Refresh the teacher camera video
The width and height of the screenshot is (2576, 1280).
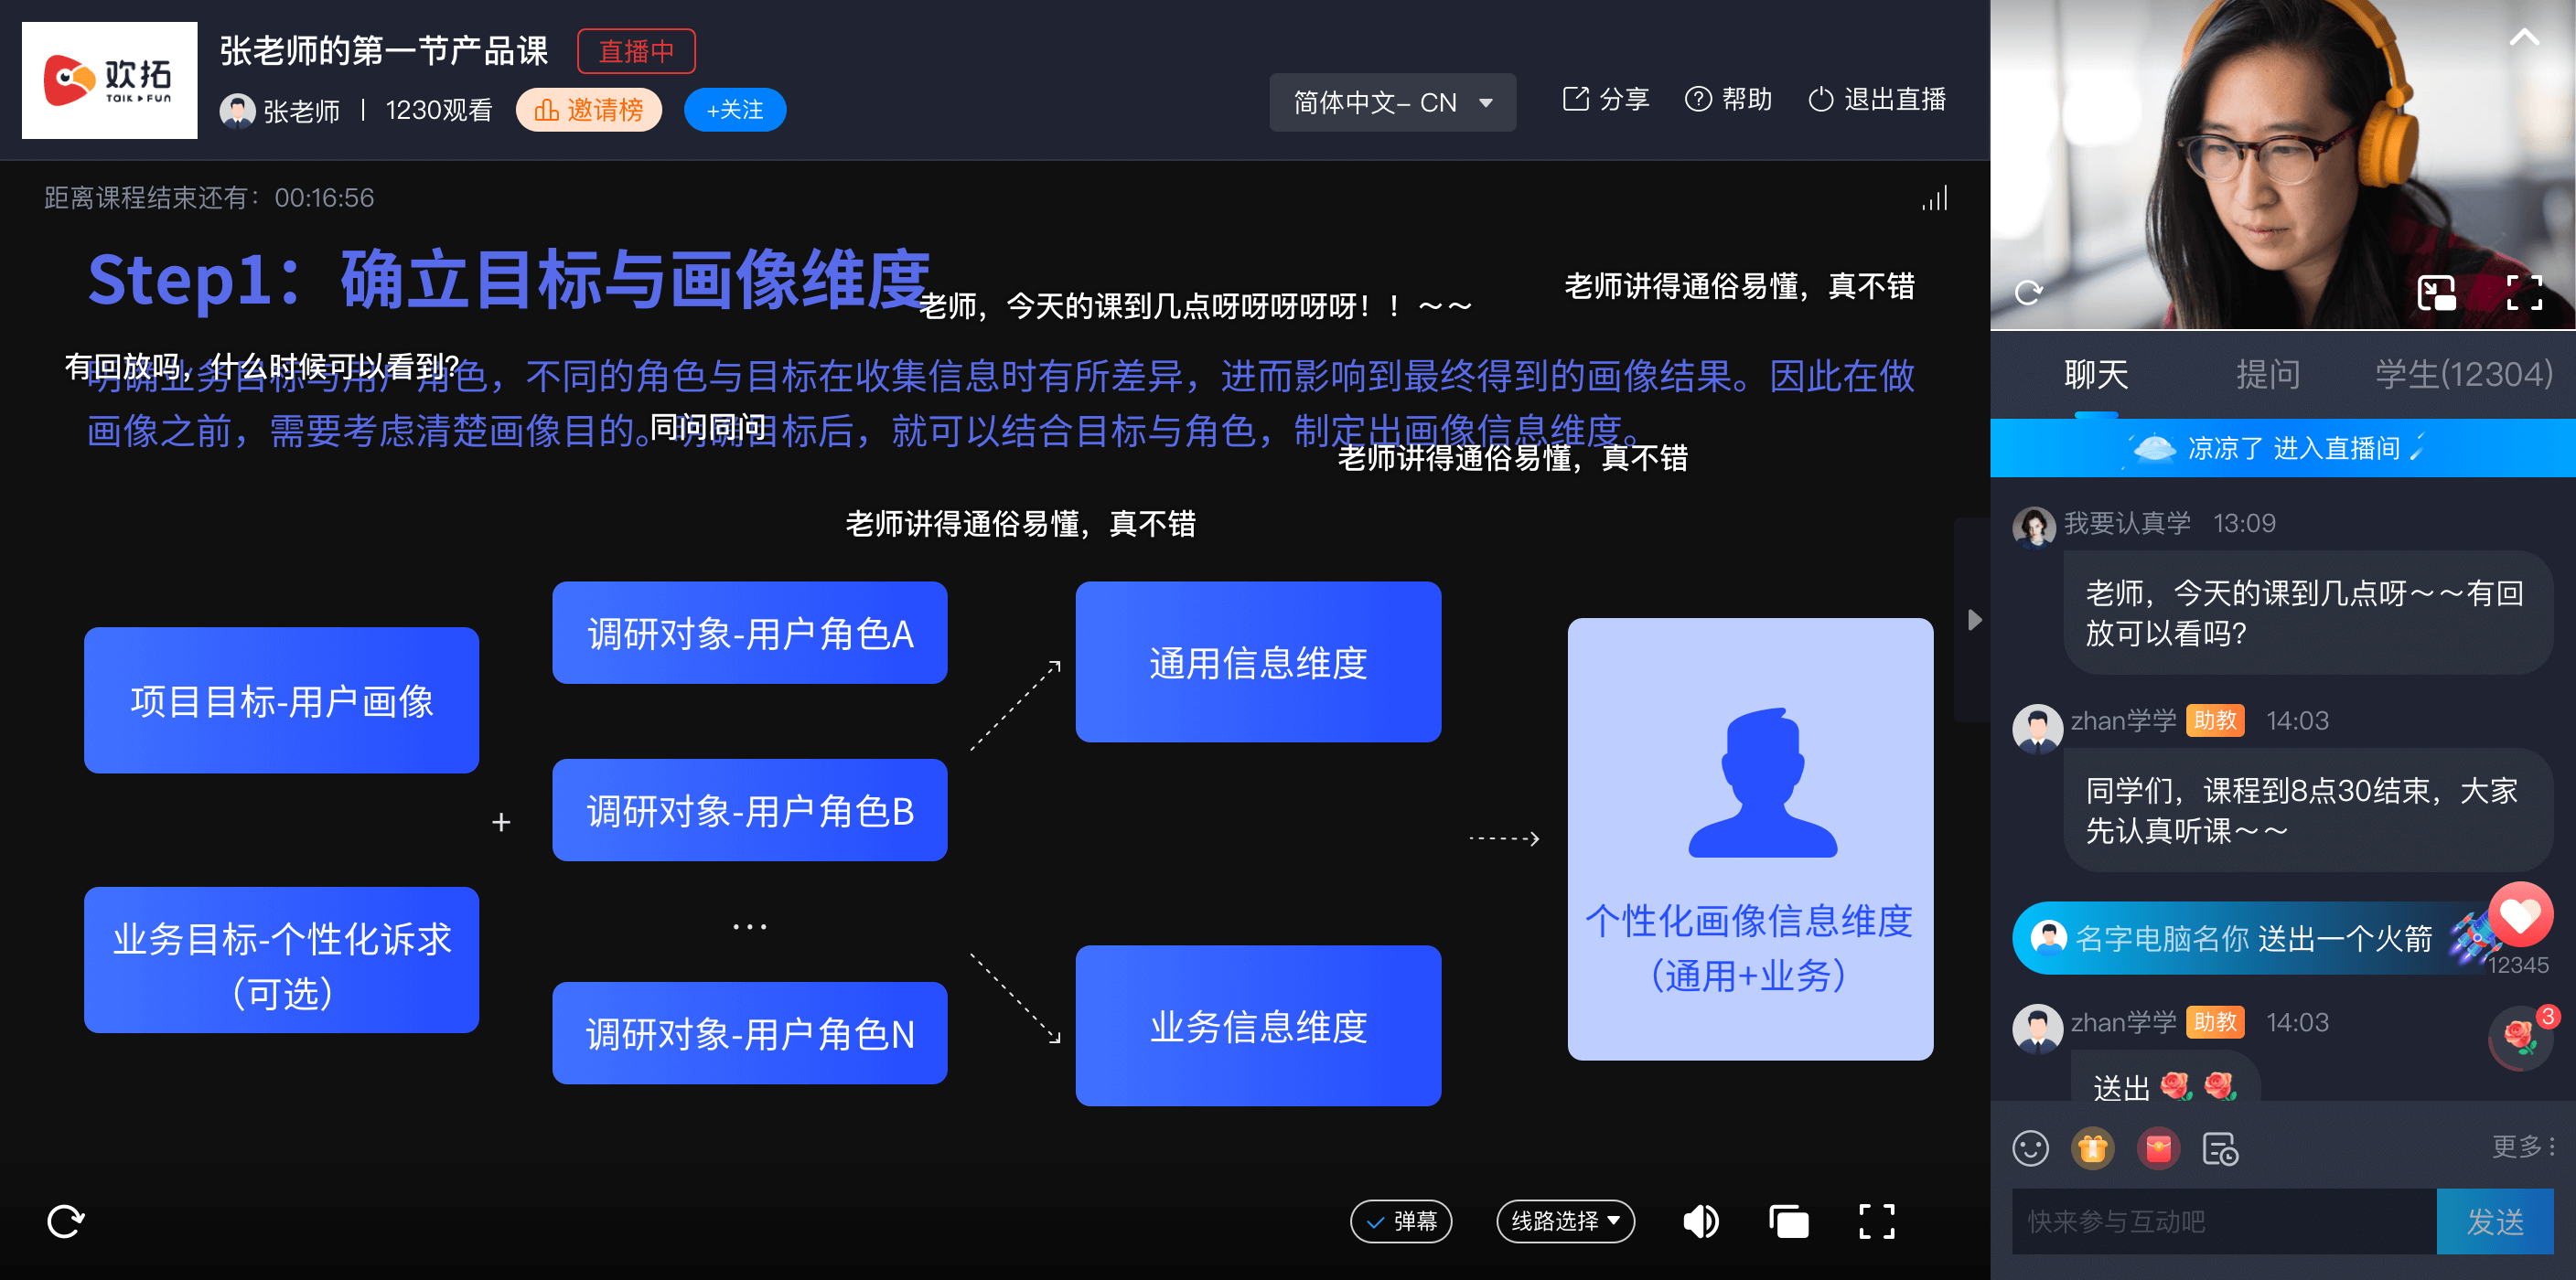click(2028, 293)
